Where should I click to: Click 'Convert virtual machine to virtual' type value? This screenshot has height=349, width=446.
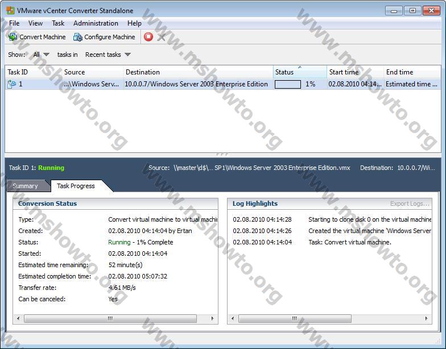tap(163, 219)
